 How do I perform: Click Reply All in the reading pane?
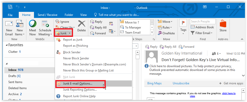[x=168, y=47]
